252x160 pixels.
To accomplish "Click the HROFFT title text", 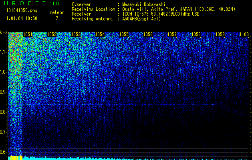I will tap(25, 3).
